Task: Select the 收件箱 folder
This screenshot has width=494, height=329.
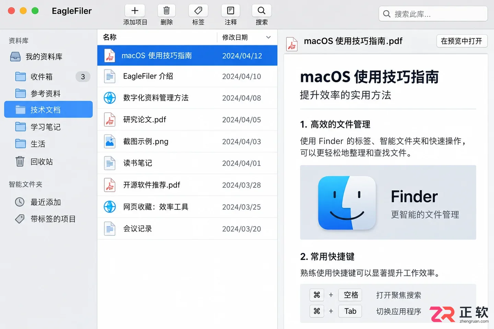Action: [x=48, y=76]
